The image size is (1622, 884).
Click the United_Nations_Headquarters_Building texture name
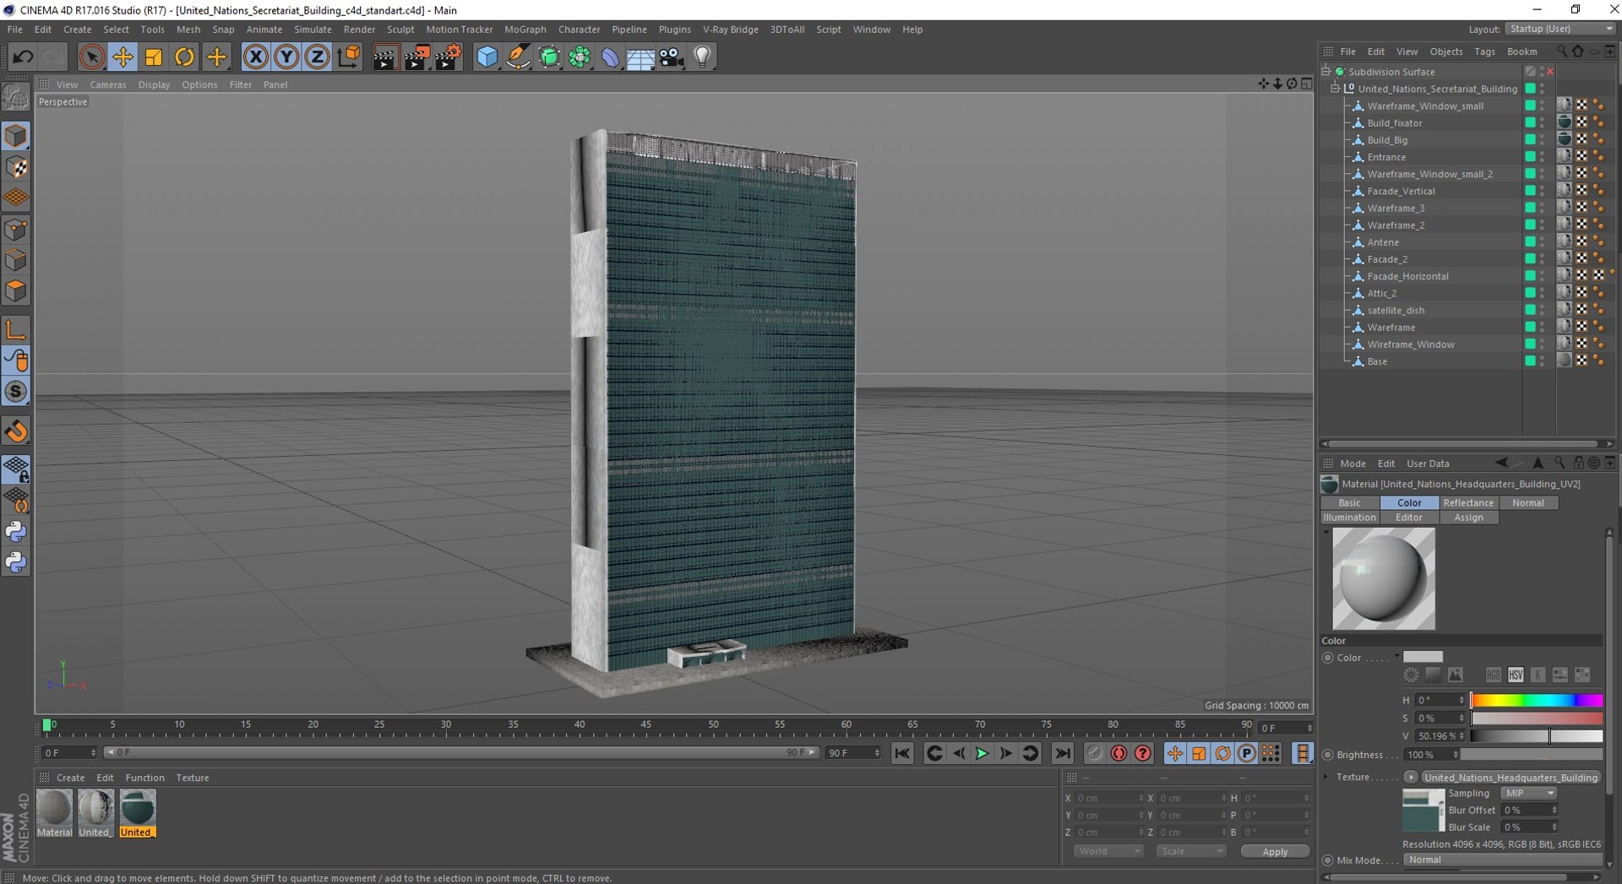(x=1511, y=777)
